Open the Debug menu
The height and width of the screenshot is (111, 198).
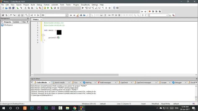click(x=39, y=5)
